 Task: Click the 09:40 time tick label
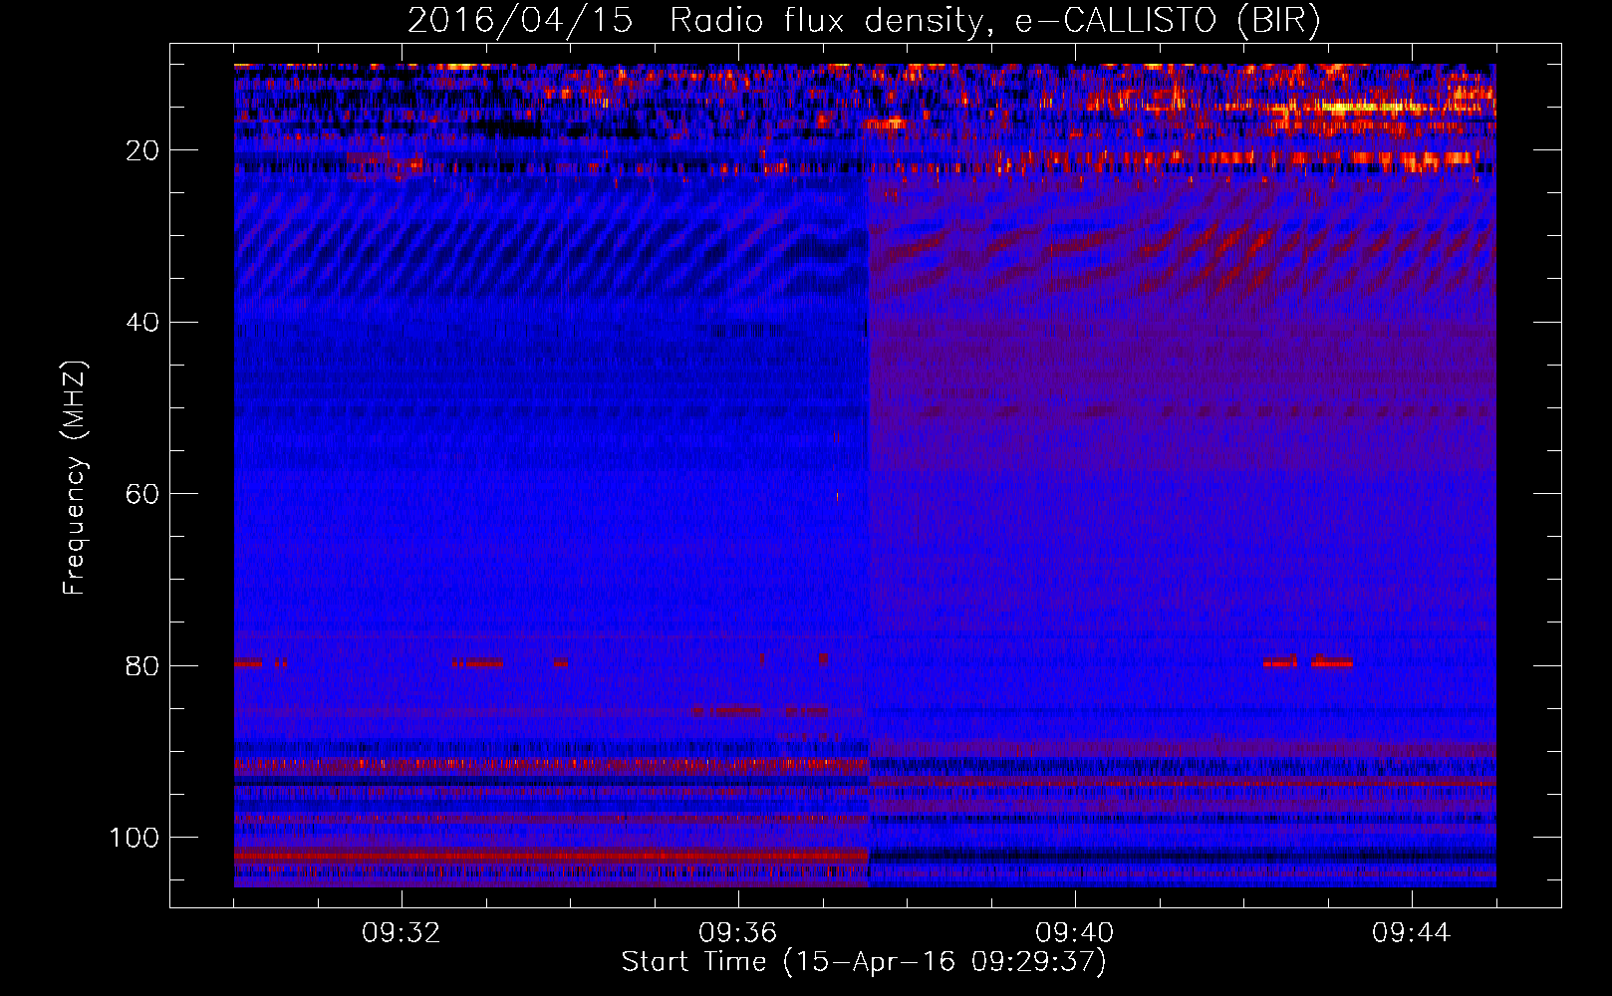[x=1075, y=933]
